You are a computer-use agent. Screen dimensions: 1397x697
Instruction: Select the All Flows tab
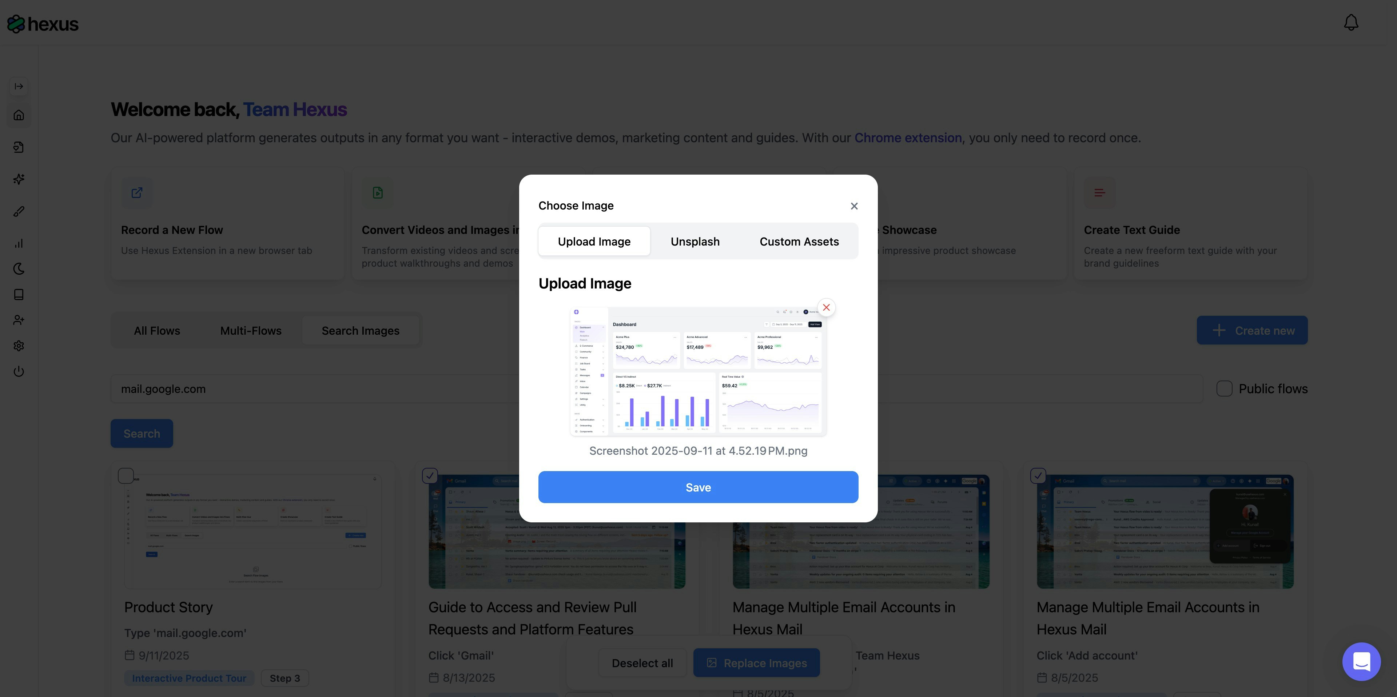[x=157, y=331]
